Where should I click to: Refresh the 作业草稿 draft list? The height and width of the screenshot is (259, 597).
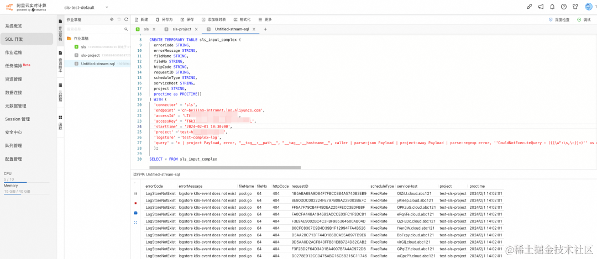pyautogui.click(x=125, y=19)
